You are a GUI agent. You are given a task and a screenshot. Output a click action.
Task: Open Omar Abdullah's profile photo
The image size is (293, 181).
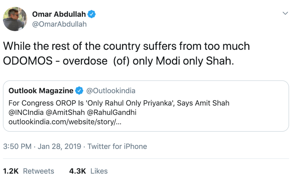point(15,19)
